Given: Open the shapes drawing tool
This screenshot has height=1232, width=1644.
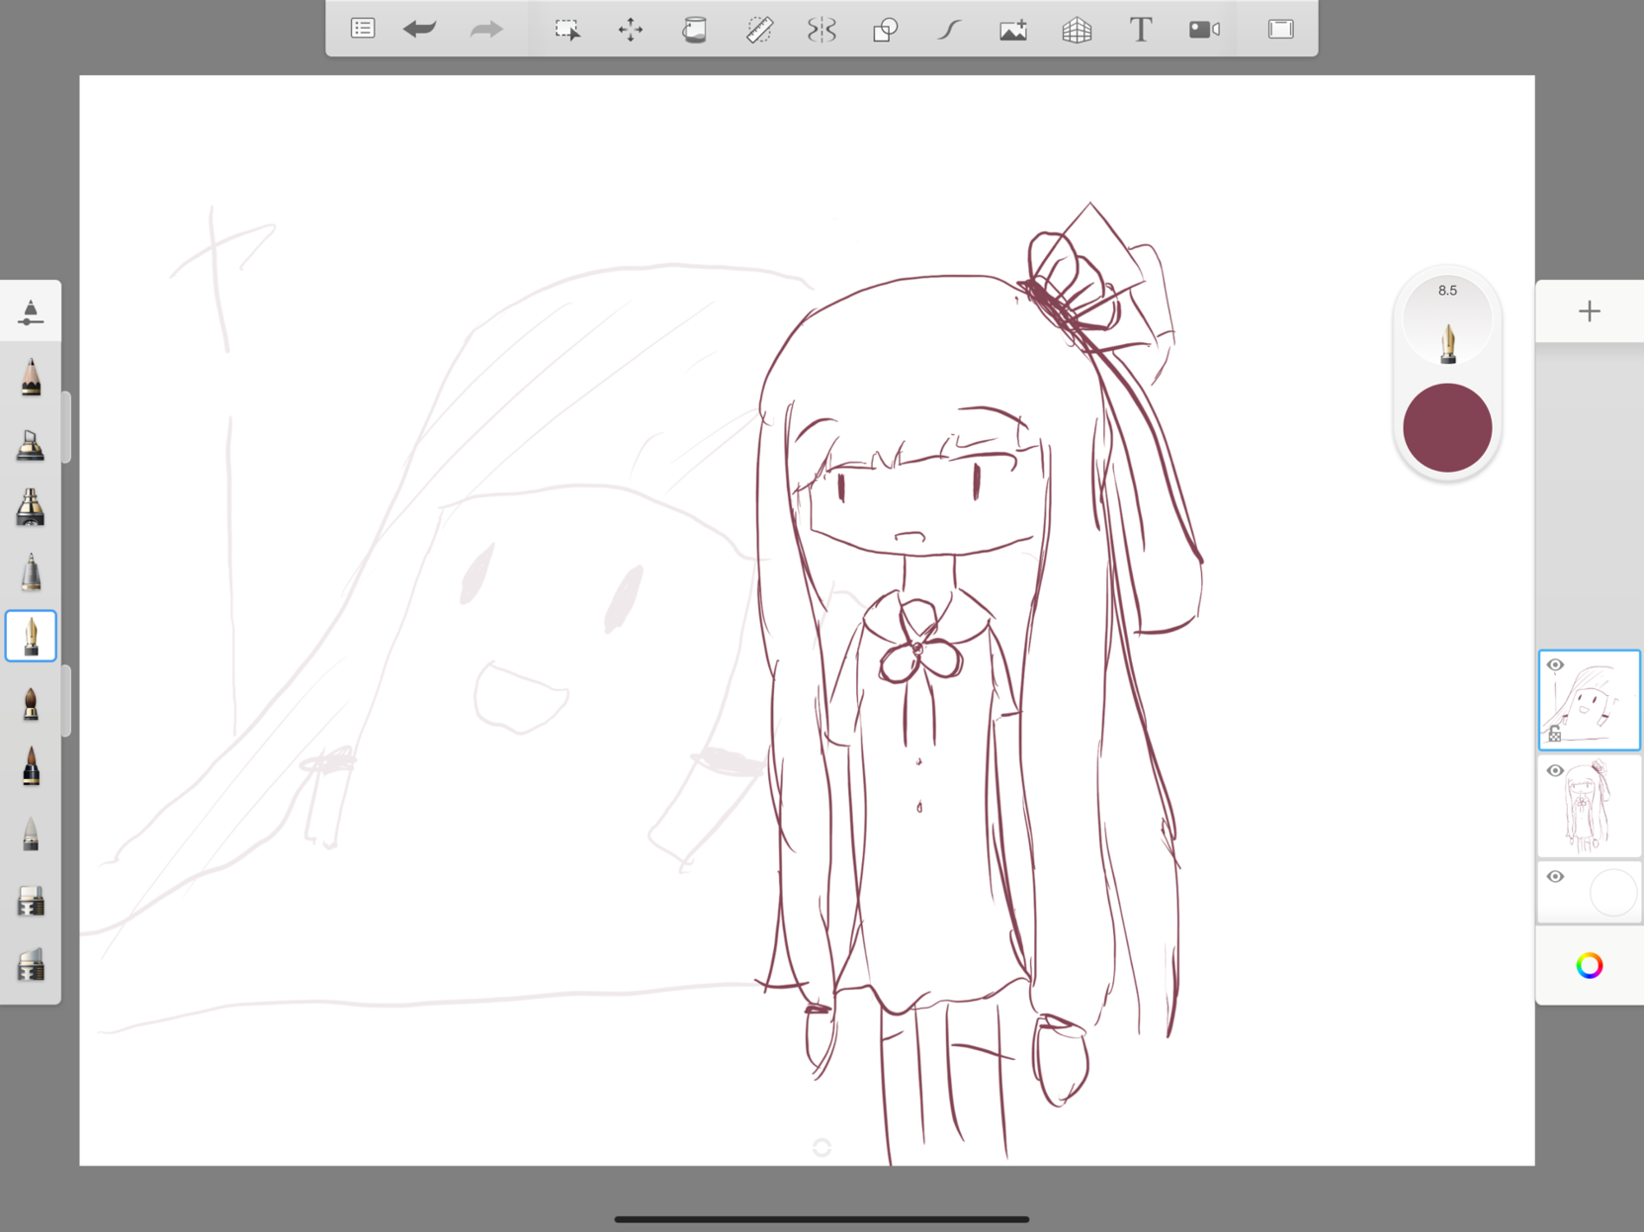Looking at the screenshot, I should (885, 30).
